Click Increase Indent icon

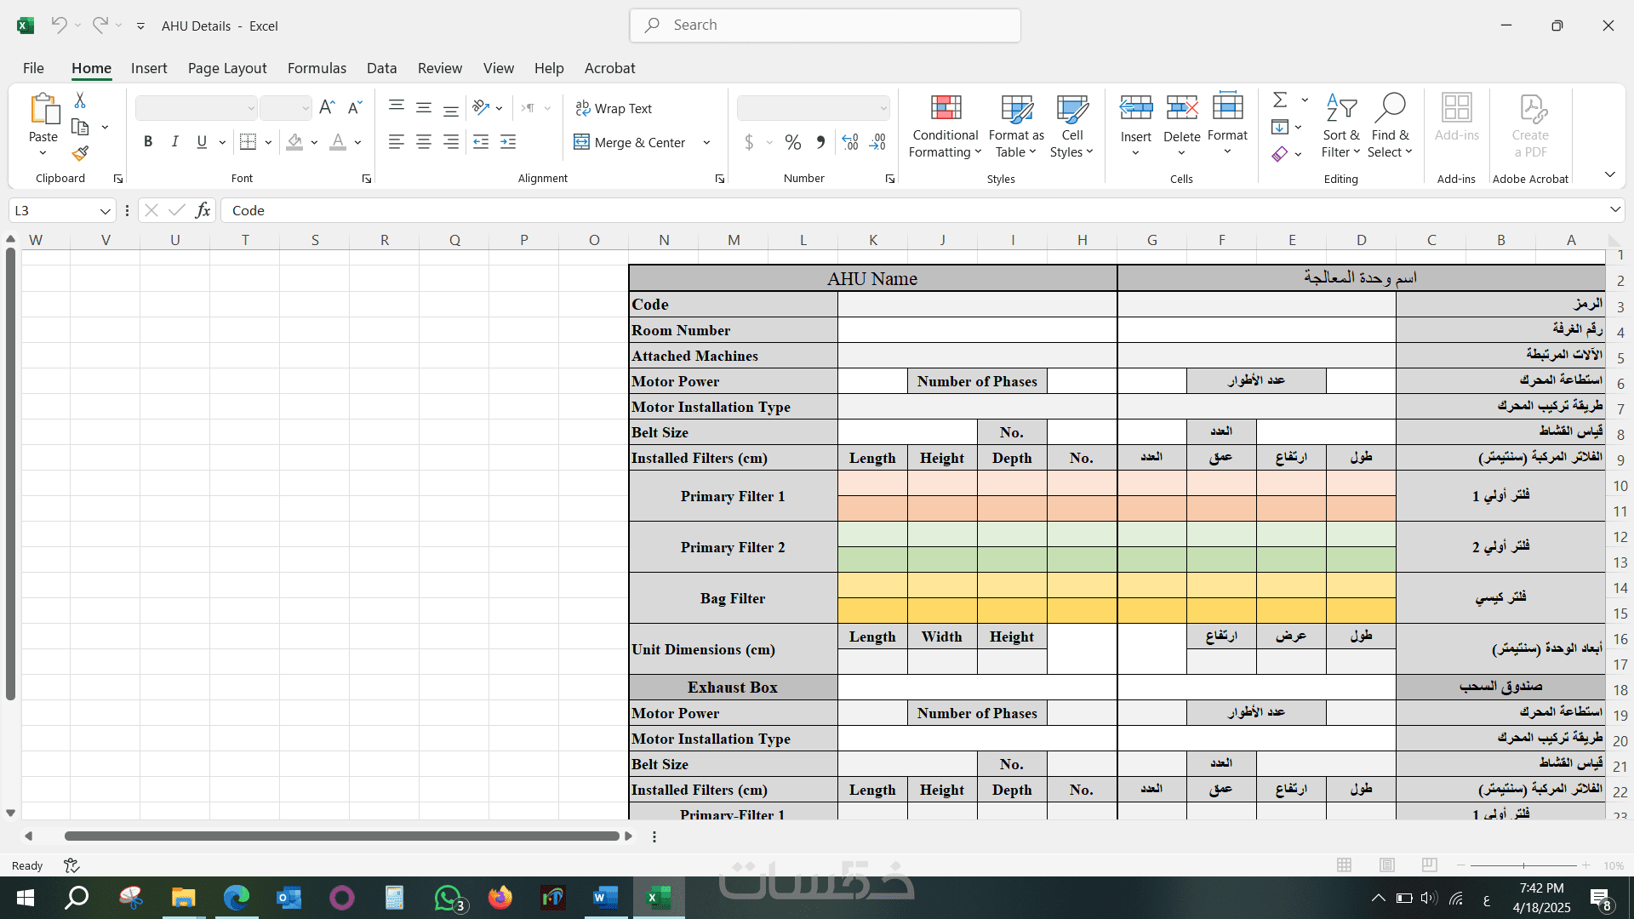(508, 142)
